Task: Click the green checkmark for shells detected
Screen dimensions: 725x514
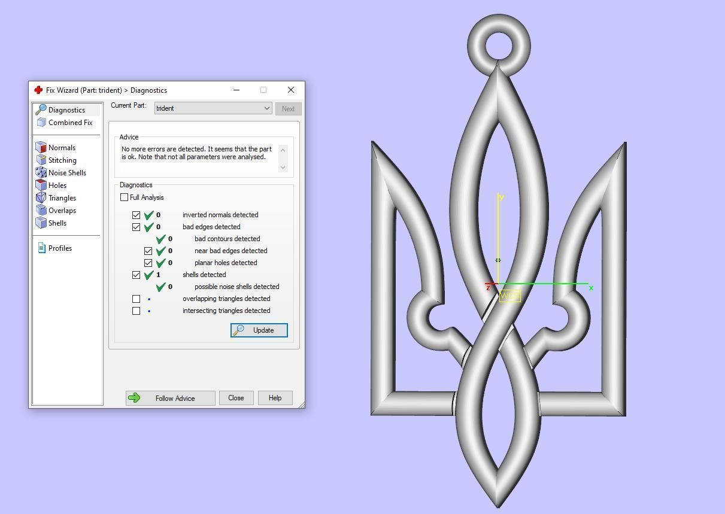Action: (x=149, y=275)
